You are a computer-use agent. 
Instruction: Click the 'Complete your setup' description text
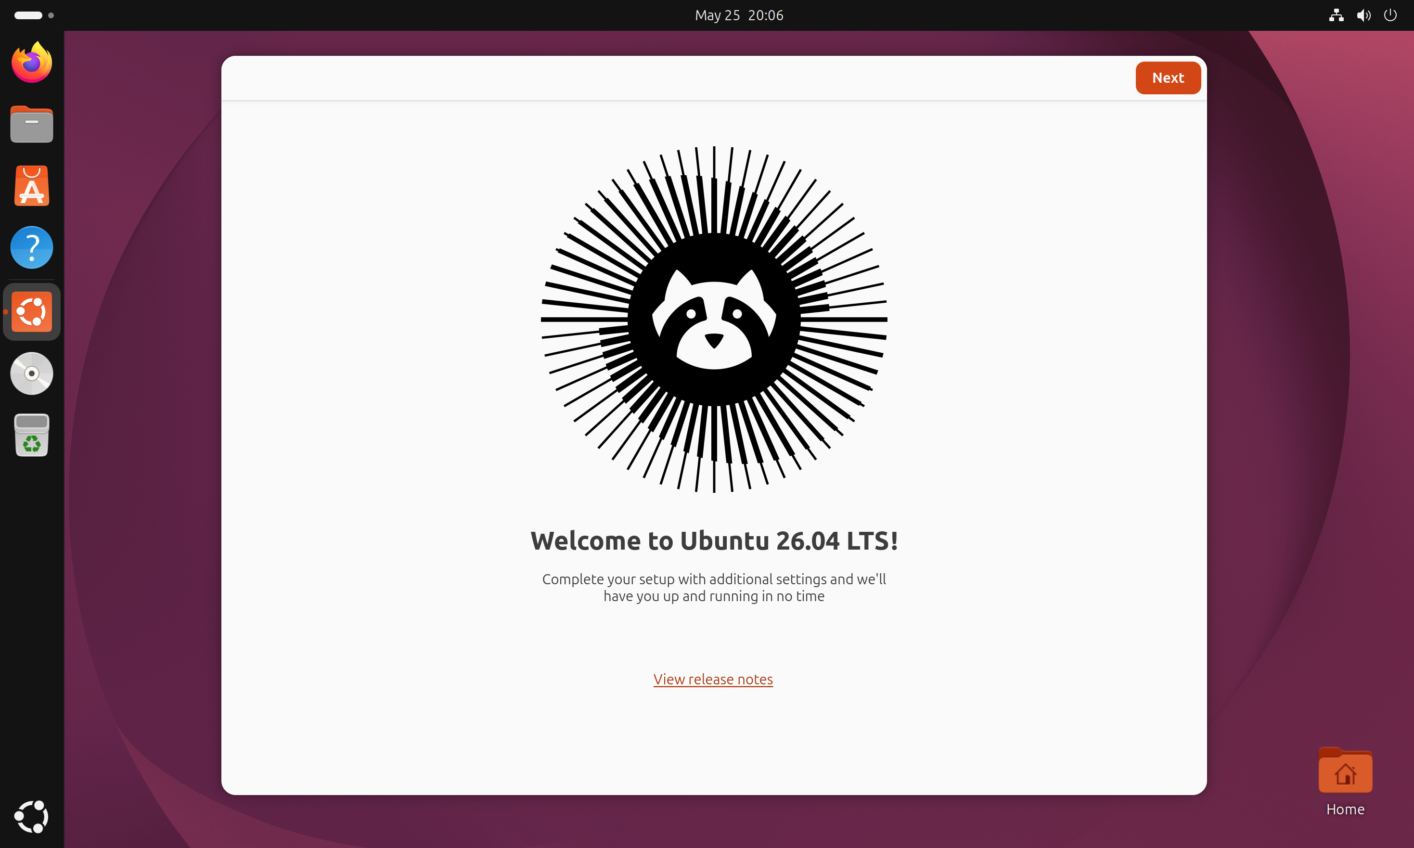[714, 588]
